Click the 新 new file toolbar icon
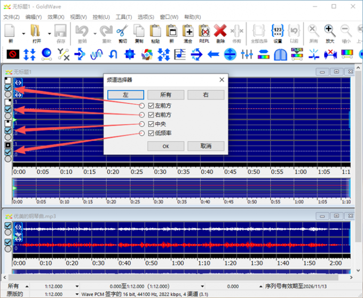 tap(10, 32)
